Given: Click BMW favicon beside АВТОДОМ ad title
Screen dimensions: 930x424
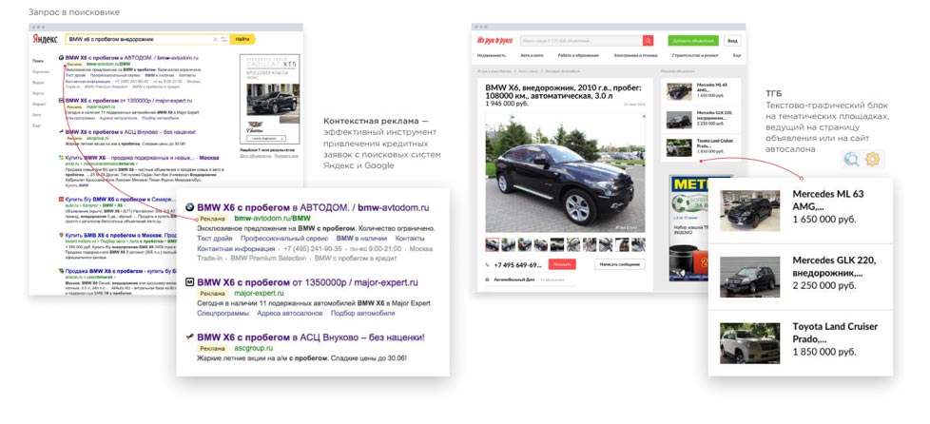Looking at the screenshot, I should click(x=188, y=207).
